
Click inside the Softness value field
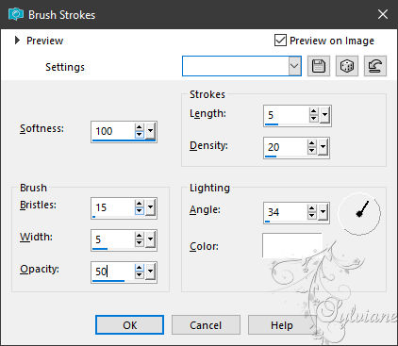pyautogui.click(x=113, y=131)
